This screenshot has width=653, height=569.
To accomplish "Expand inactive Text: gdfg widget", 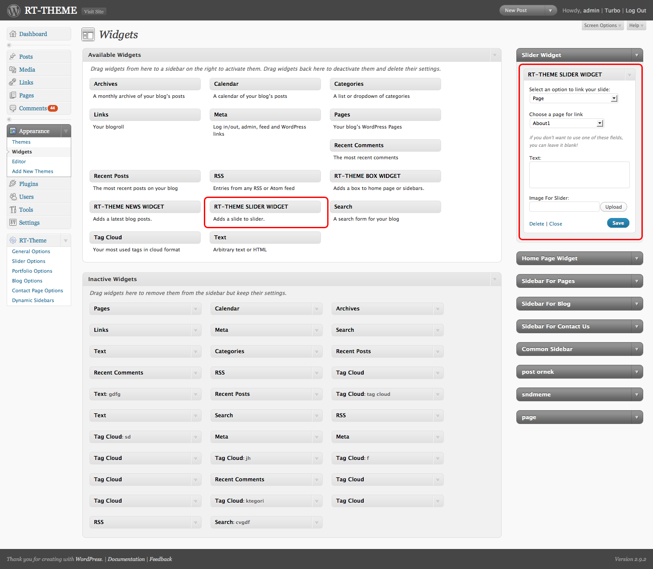I will point(195,394).
